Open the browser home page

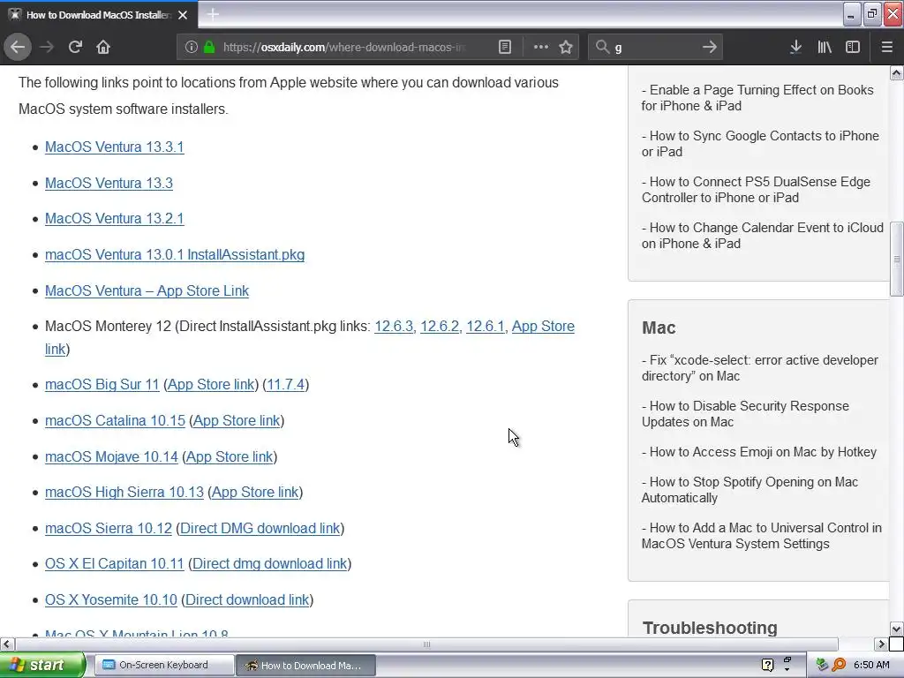coord(103,48)
